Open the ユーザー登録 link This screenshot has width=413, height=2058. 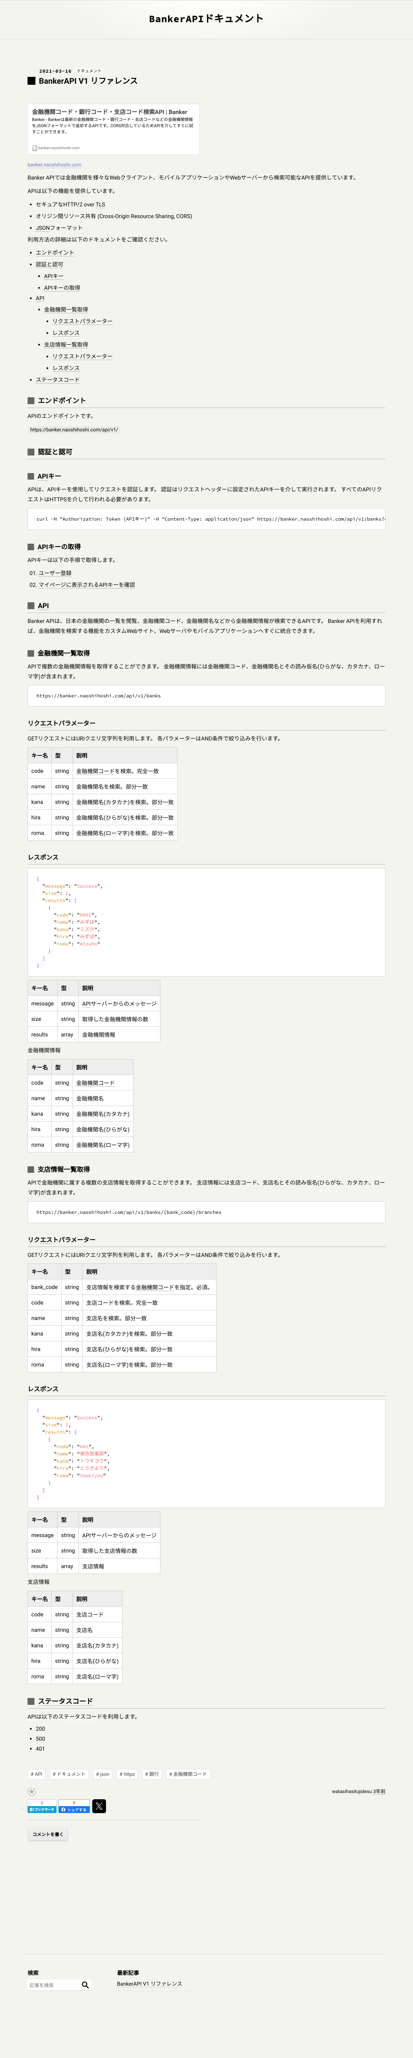[55, 573]
